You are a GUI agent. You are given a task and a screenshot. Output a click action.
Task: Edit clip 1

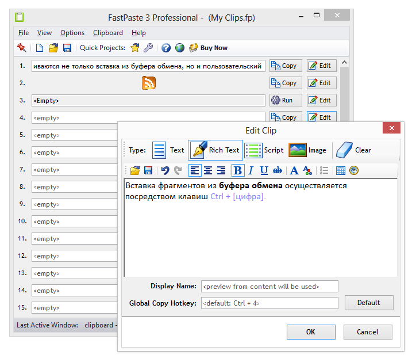tap(322, 66)
